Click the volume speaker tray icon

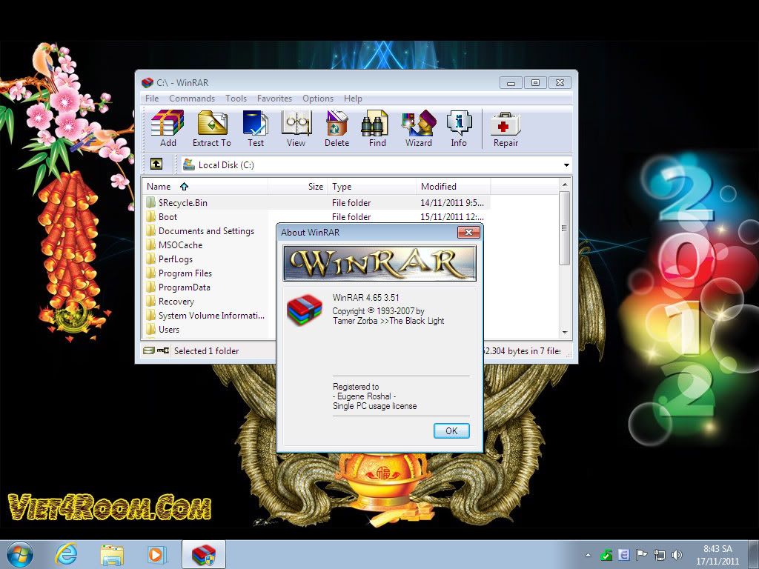677,555
